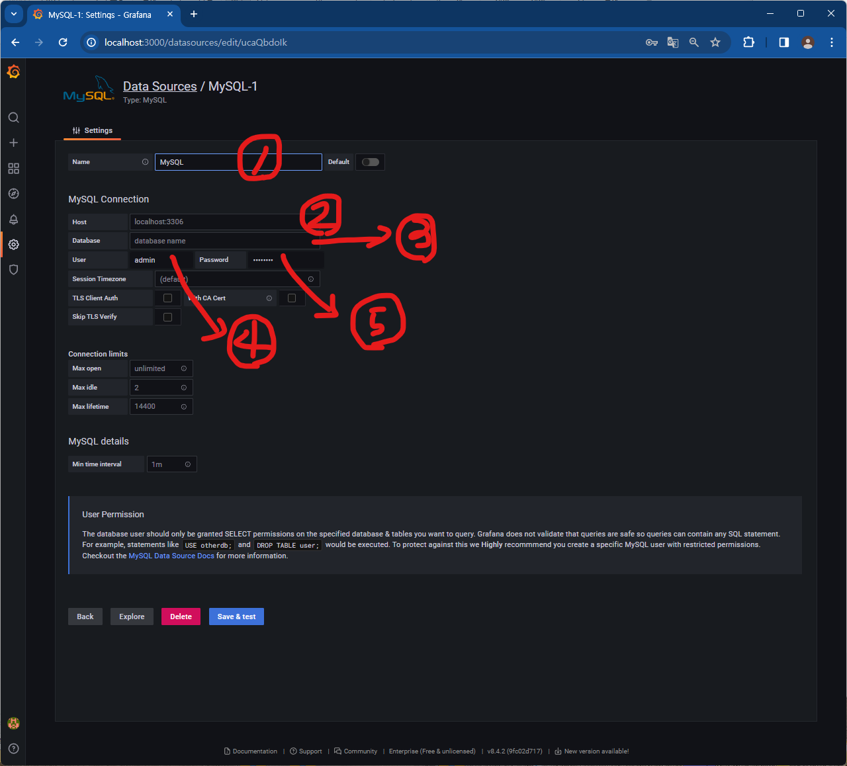Open the zoom magnifier icon in address bar
This screenshot has width=847, height=766.
point(694,42)
